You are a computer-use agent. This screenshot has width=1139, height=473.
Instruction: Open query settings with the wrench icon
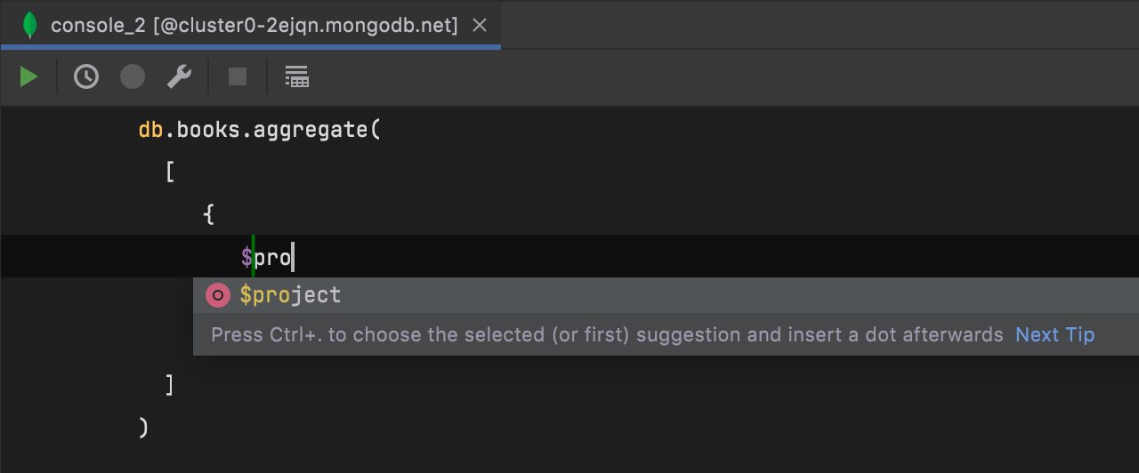179,77
